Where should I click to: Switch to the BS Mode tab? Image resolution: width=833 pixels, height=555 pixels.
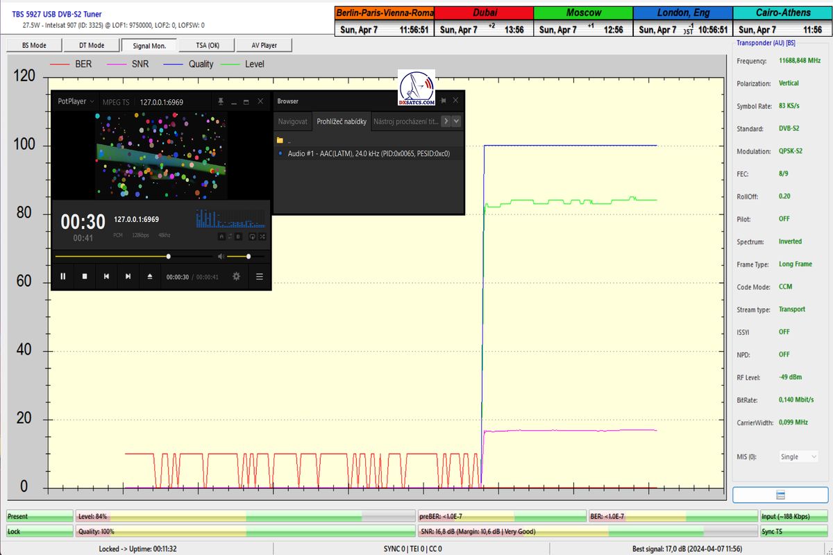[33, 45]
